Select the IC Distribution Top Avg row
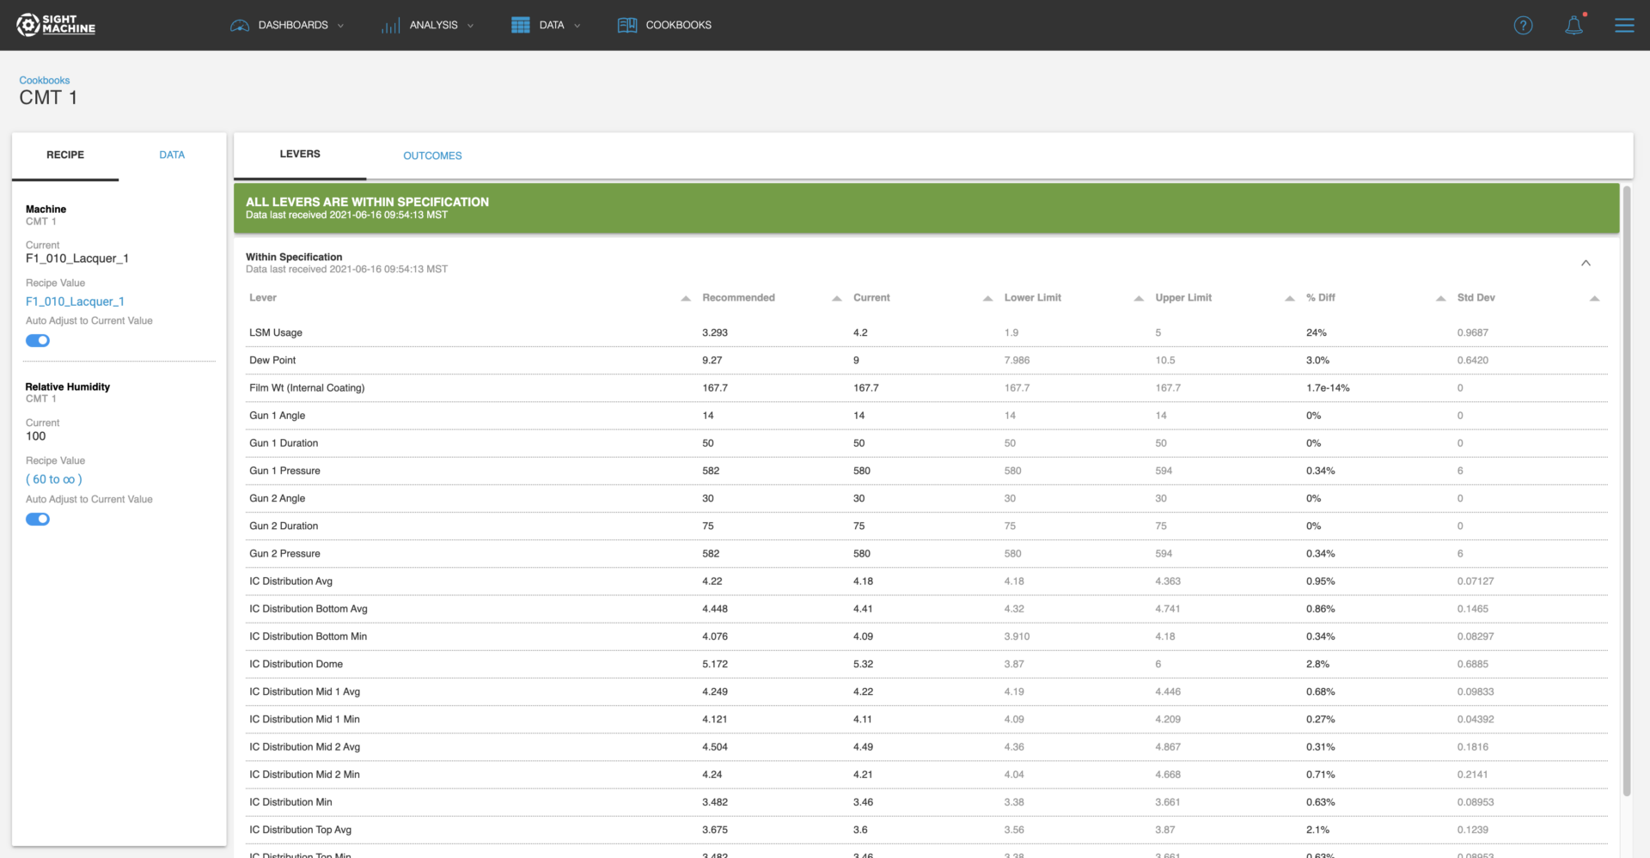The height and width of the screenshot is (858, 1650). (926, 831)
